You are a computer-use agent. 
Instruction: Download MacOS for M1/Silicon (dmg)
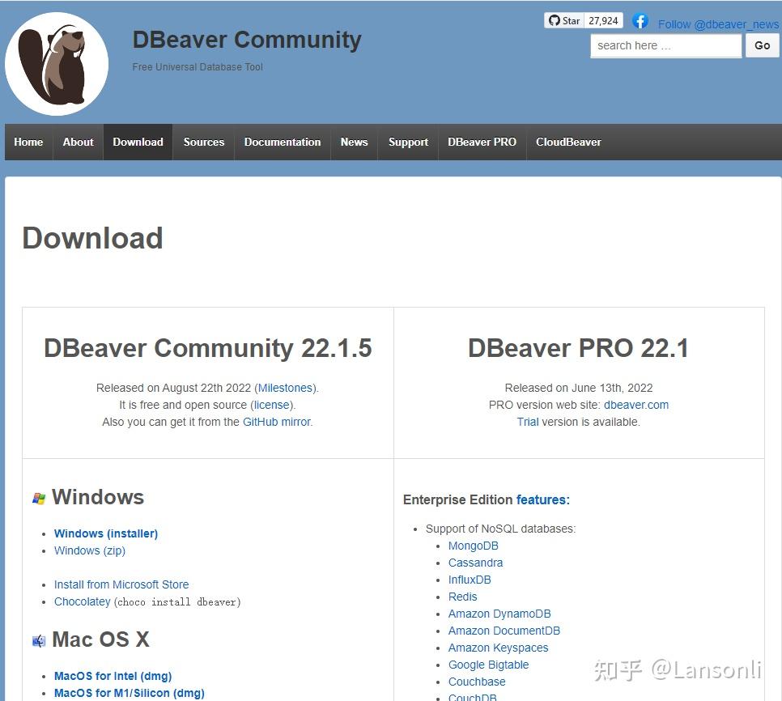[x=130, y=693]
